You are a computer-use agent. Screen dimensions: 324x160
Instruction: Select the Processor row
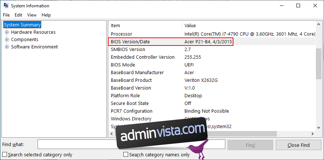coord(212,34)
